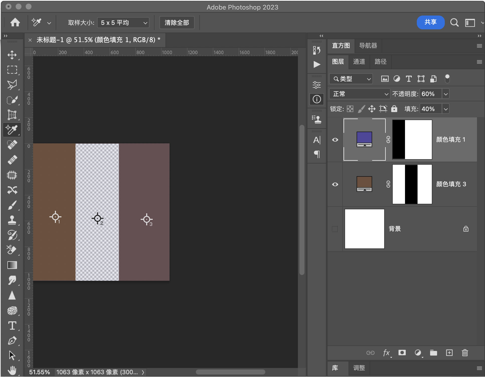Select the Background Eraser tool
485x377 pixels.
12,250
